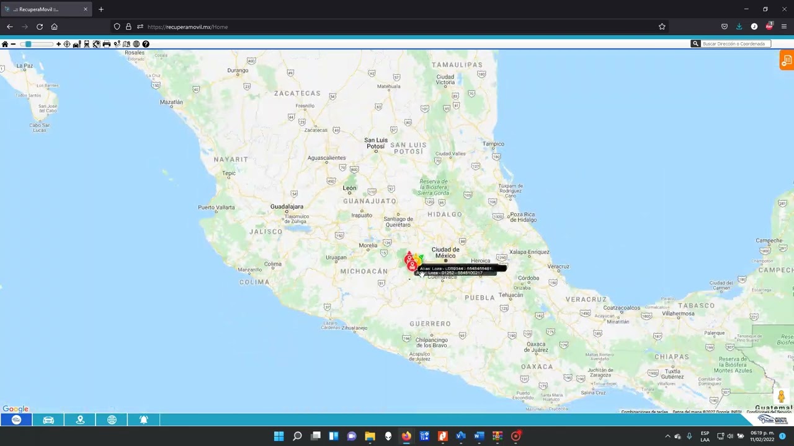Open the vehicles car tab at bottom
This screenshot has height=446, width=794.
[x=48, y=420]
